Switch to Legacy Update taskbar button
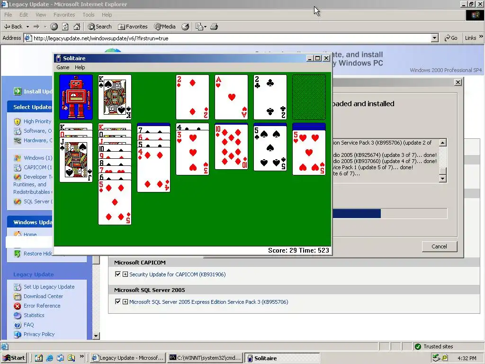The image size is (485, 364). 128,358
